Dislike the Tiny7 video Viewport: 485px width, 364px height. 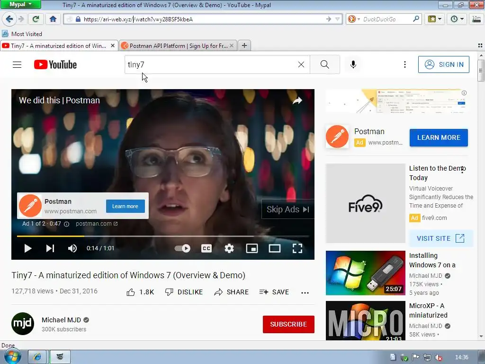184,292
